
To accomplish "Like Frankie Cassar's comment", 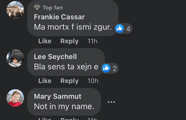I will point(45,41).
